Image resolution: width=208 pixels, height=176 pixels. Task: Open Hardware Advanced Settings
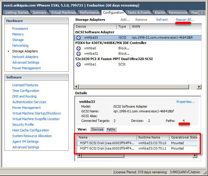click(x=26, y=62)
